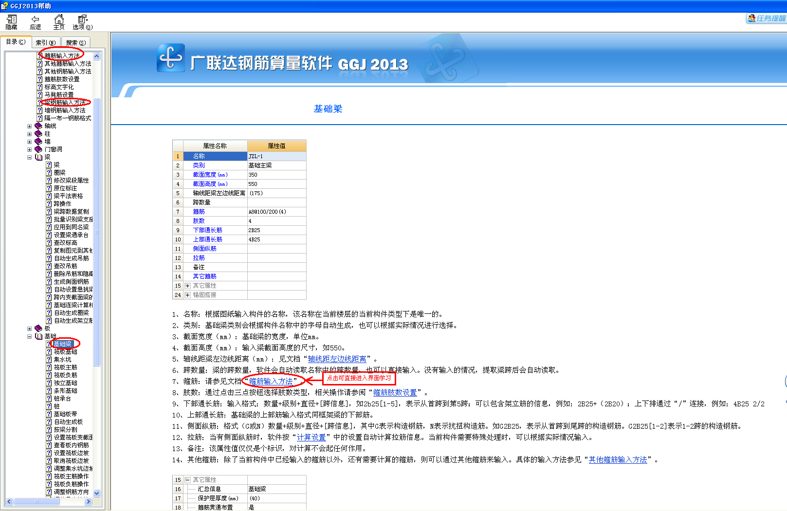The height and width of the screenshot is (511, 787).
Task: Click the open book icon for 基础
Action: [x=38, y=336]
